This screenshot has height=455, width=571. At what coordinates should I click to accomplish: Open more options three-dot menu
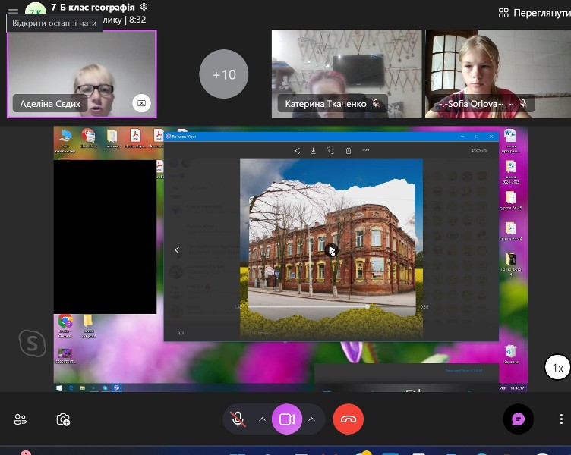[x=561, y=419]
